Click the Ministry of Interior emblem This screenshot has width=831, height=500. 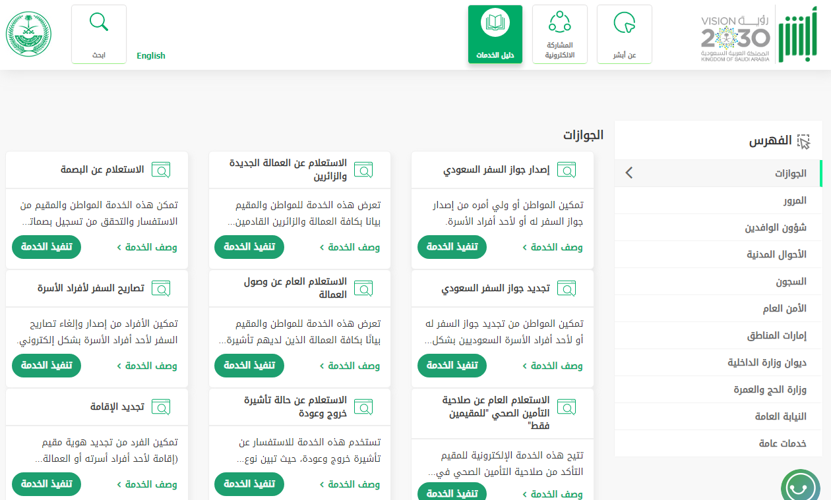point(28,34)
